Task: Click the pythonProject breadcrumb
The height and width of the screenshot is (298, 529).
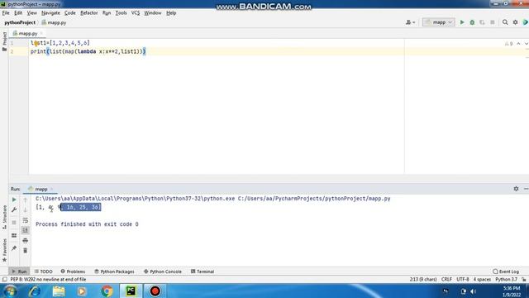Action: (20, 22)
